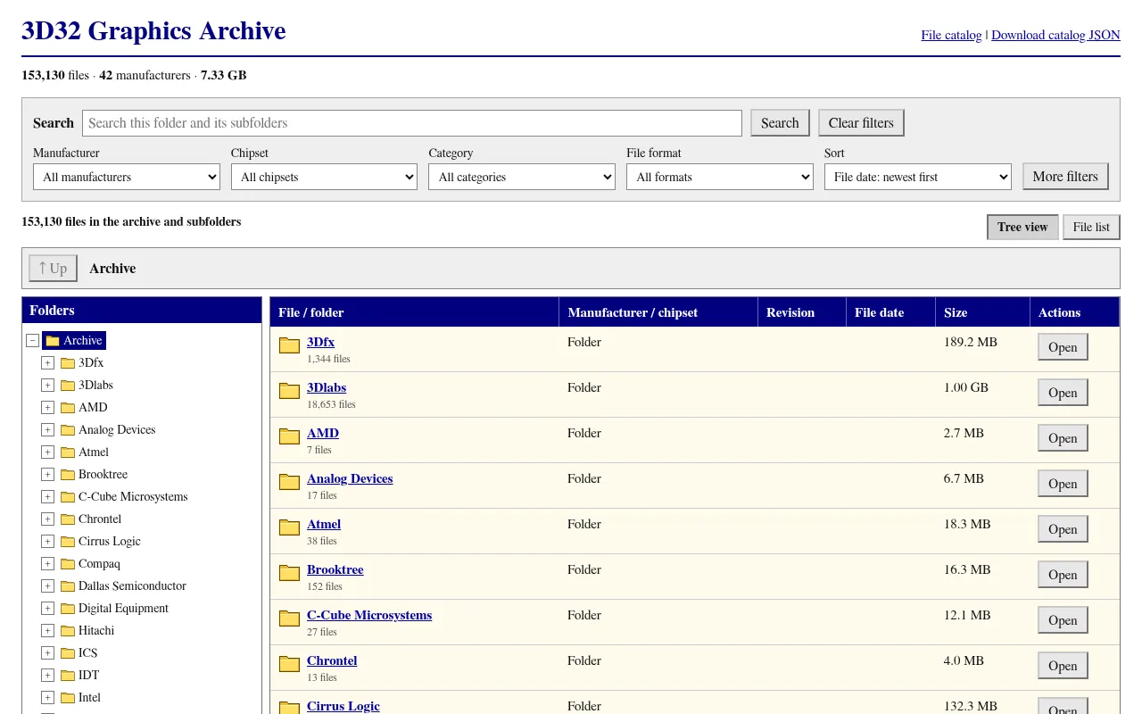The height and width of the screenshot is (714, 1142).
Task: Click the ICS folder icon in the tree
Action: pyautogui.click(x=68, y=652)
